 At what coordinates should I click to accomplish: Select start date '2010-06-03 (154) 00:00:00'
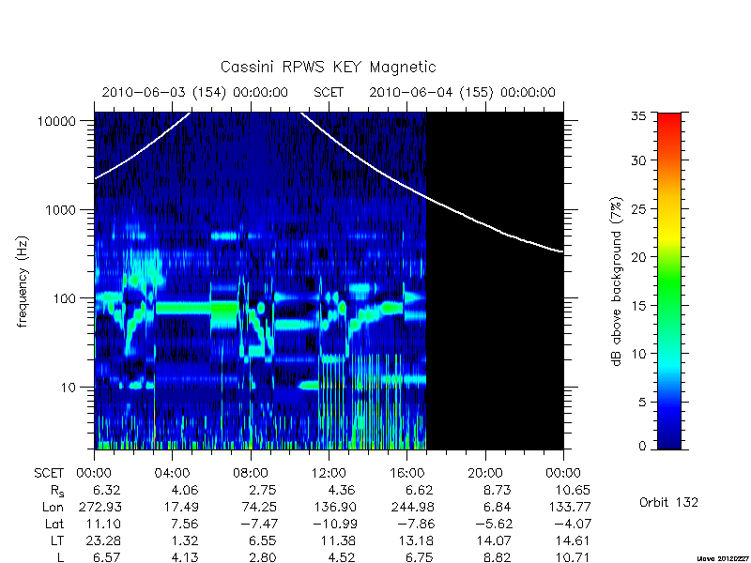click(x=195, y=92)
